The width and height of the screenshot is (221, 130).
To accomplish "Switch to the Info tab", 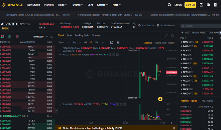I will point(69,35).
